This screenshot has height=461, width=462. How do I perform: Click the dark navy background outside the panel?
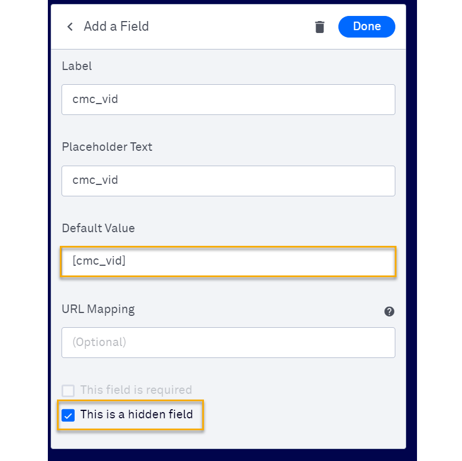[23, 228]
